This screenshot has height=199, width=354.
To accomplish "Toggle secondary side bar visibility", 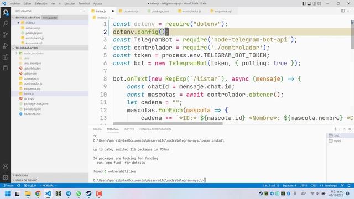I will 314,4.
